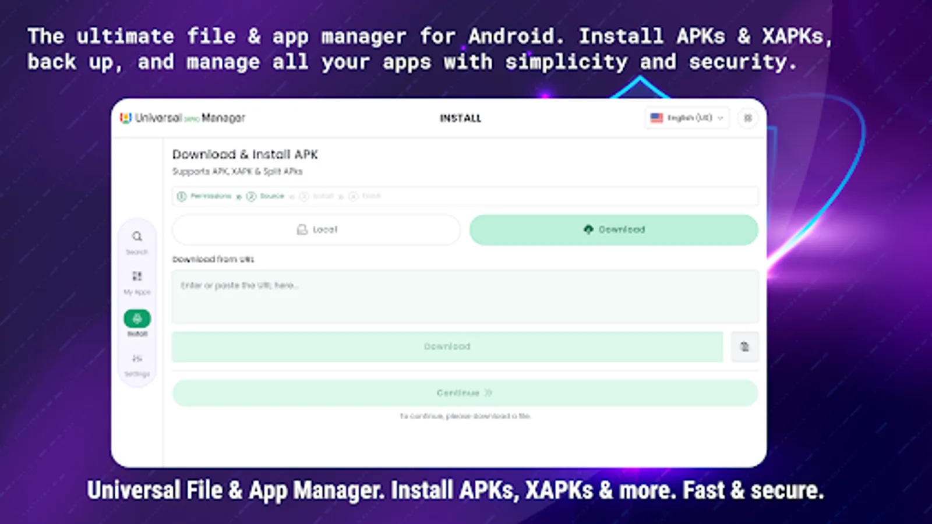The image size is (932, 524).
Task: Click the arrow after the Permissions step
Action: point(238,197)
